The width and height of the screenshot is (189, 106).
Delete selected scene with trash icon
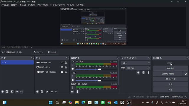coord(7,92)
